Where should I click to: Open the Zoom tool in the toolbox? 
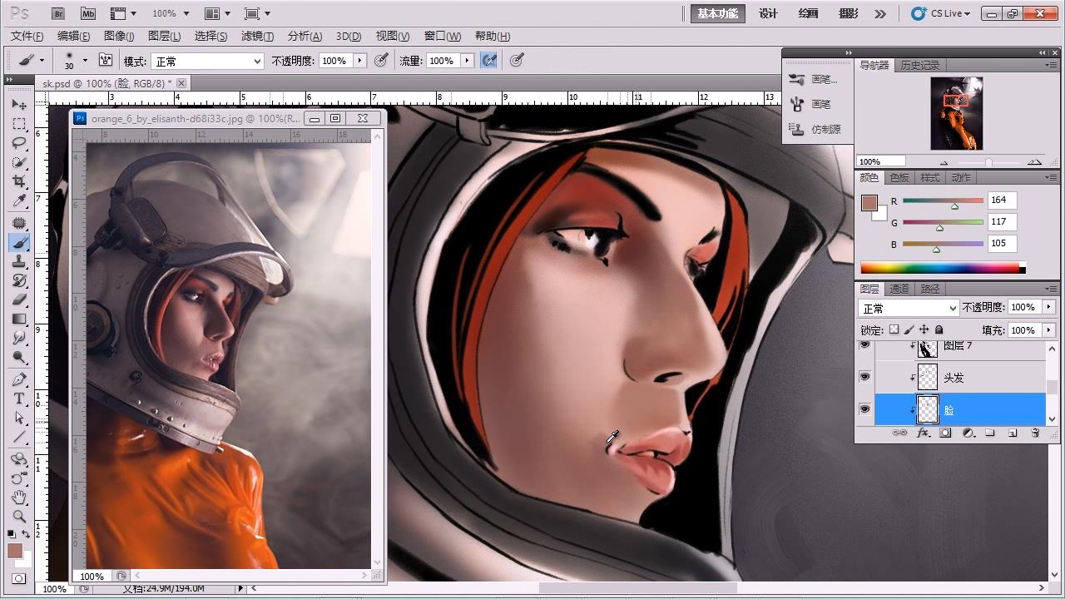pyautogui.click(x=19, y=516)
